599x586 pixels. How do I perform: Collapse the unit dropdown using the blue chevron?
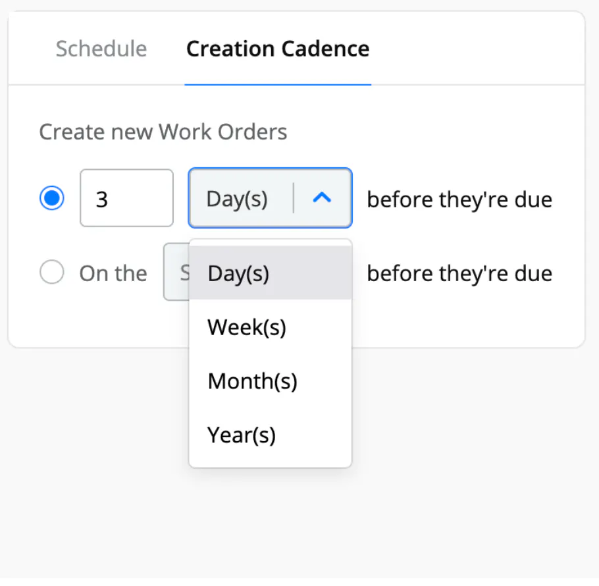(322, 198)
